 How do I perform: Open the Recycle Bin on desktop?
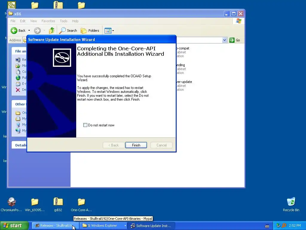(x=291, y=205)
